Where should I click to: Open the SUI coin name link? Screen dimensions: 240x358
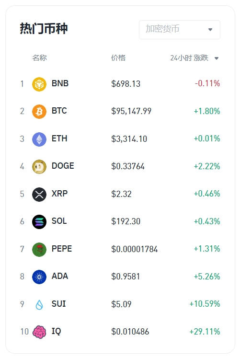[58, 304]
